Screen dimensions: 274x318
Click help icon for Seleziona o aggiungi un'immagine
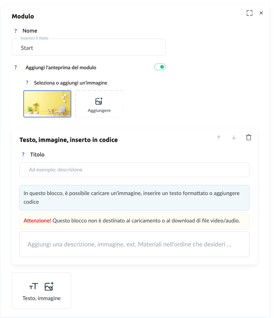pyautogui.click(x=27, y=83)
